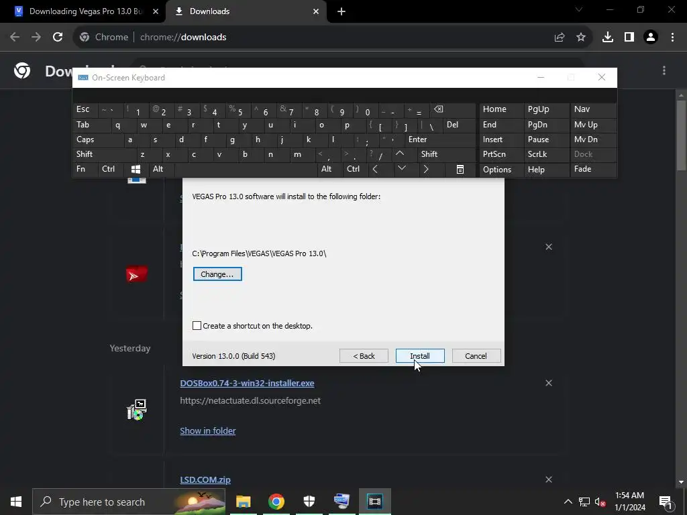Click the DOSBox installer file icon

(137, 410)
